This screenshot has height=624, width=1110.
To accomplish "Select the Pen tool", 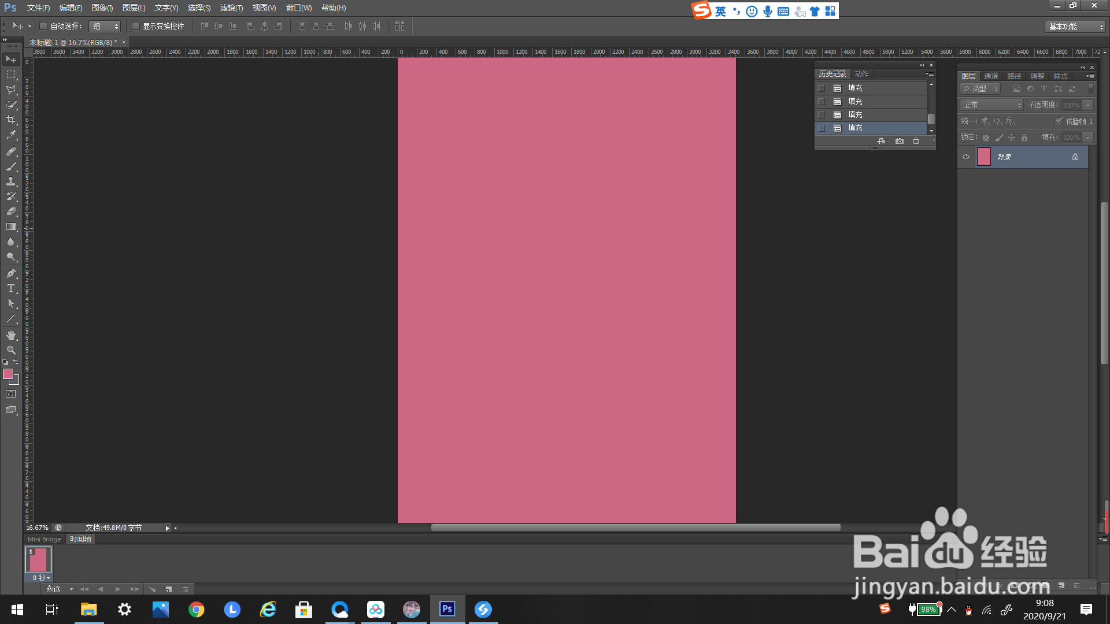I will 11,273.
